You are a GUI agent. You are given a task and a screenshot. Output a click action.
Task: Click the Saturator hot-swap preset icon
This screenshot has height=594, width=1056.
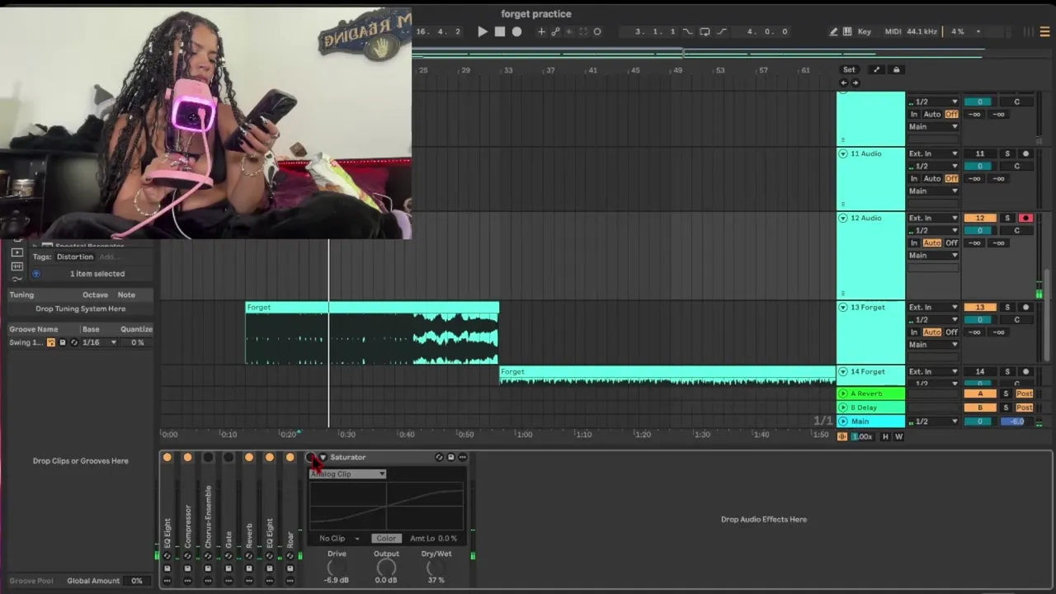pos(439,457)
